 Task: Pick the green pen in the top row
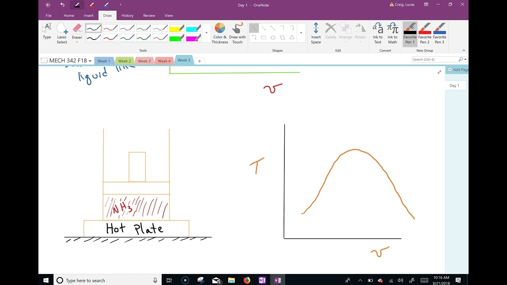click(143, 28)
